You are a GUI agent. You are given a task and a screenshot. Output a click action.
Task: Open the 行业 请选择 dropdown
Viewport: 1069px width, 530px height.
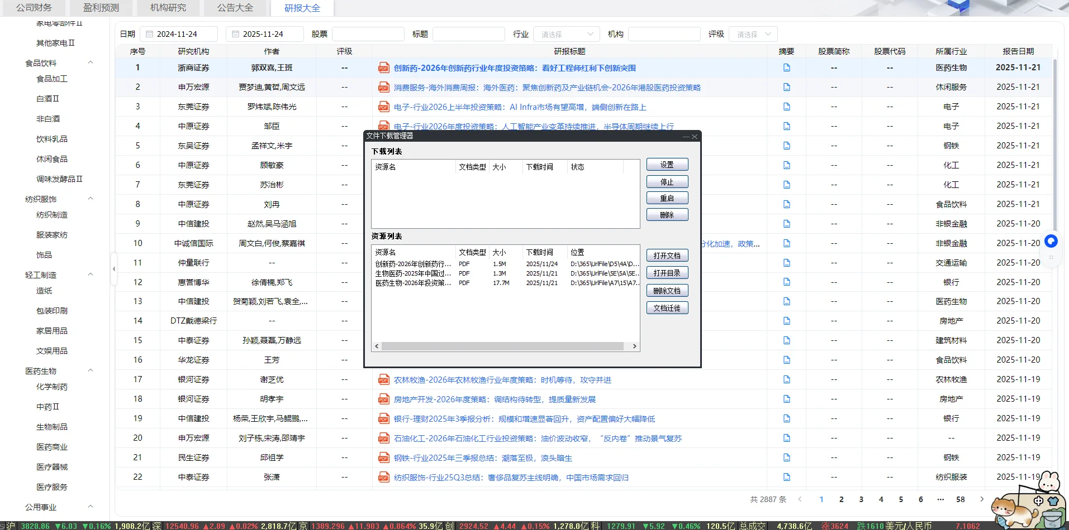click(566, 33)
